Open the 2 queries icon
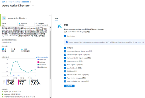The width and height of the screenshot is (145, 98). pos(12,49)
